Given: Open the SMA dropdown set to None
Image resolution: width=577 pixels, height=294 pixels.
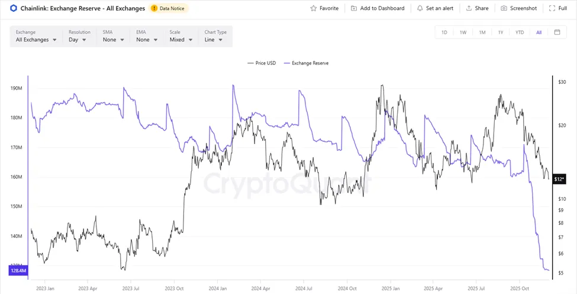Looking at the screenshot, I should pos(113,40).
